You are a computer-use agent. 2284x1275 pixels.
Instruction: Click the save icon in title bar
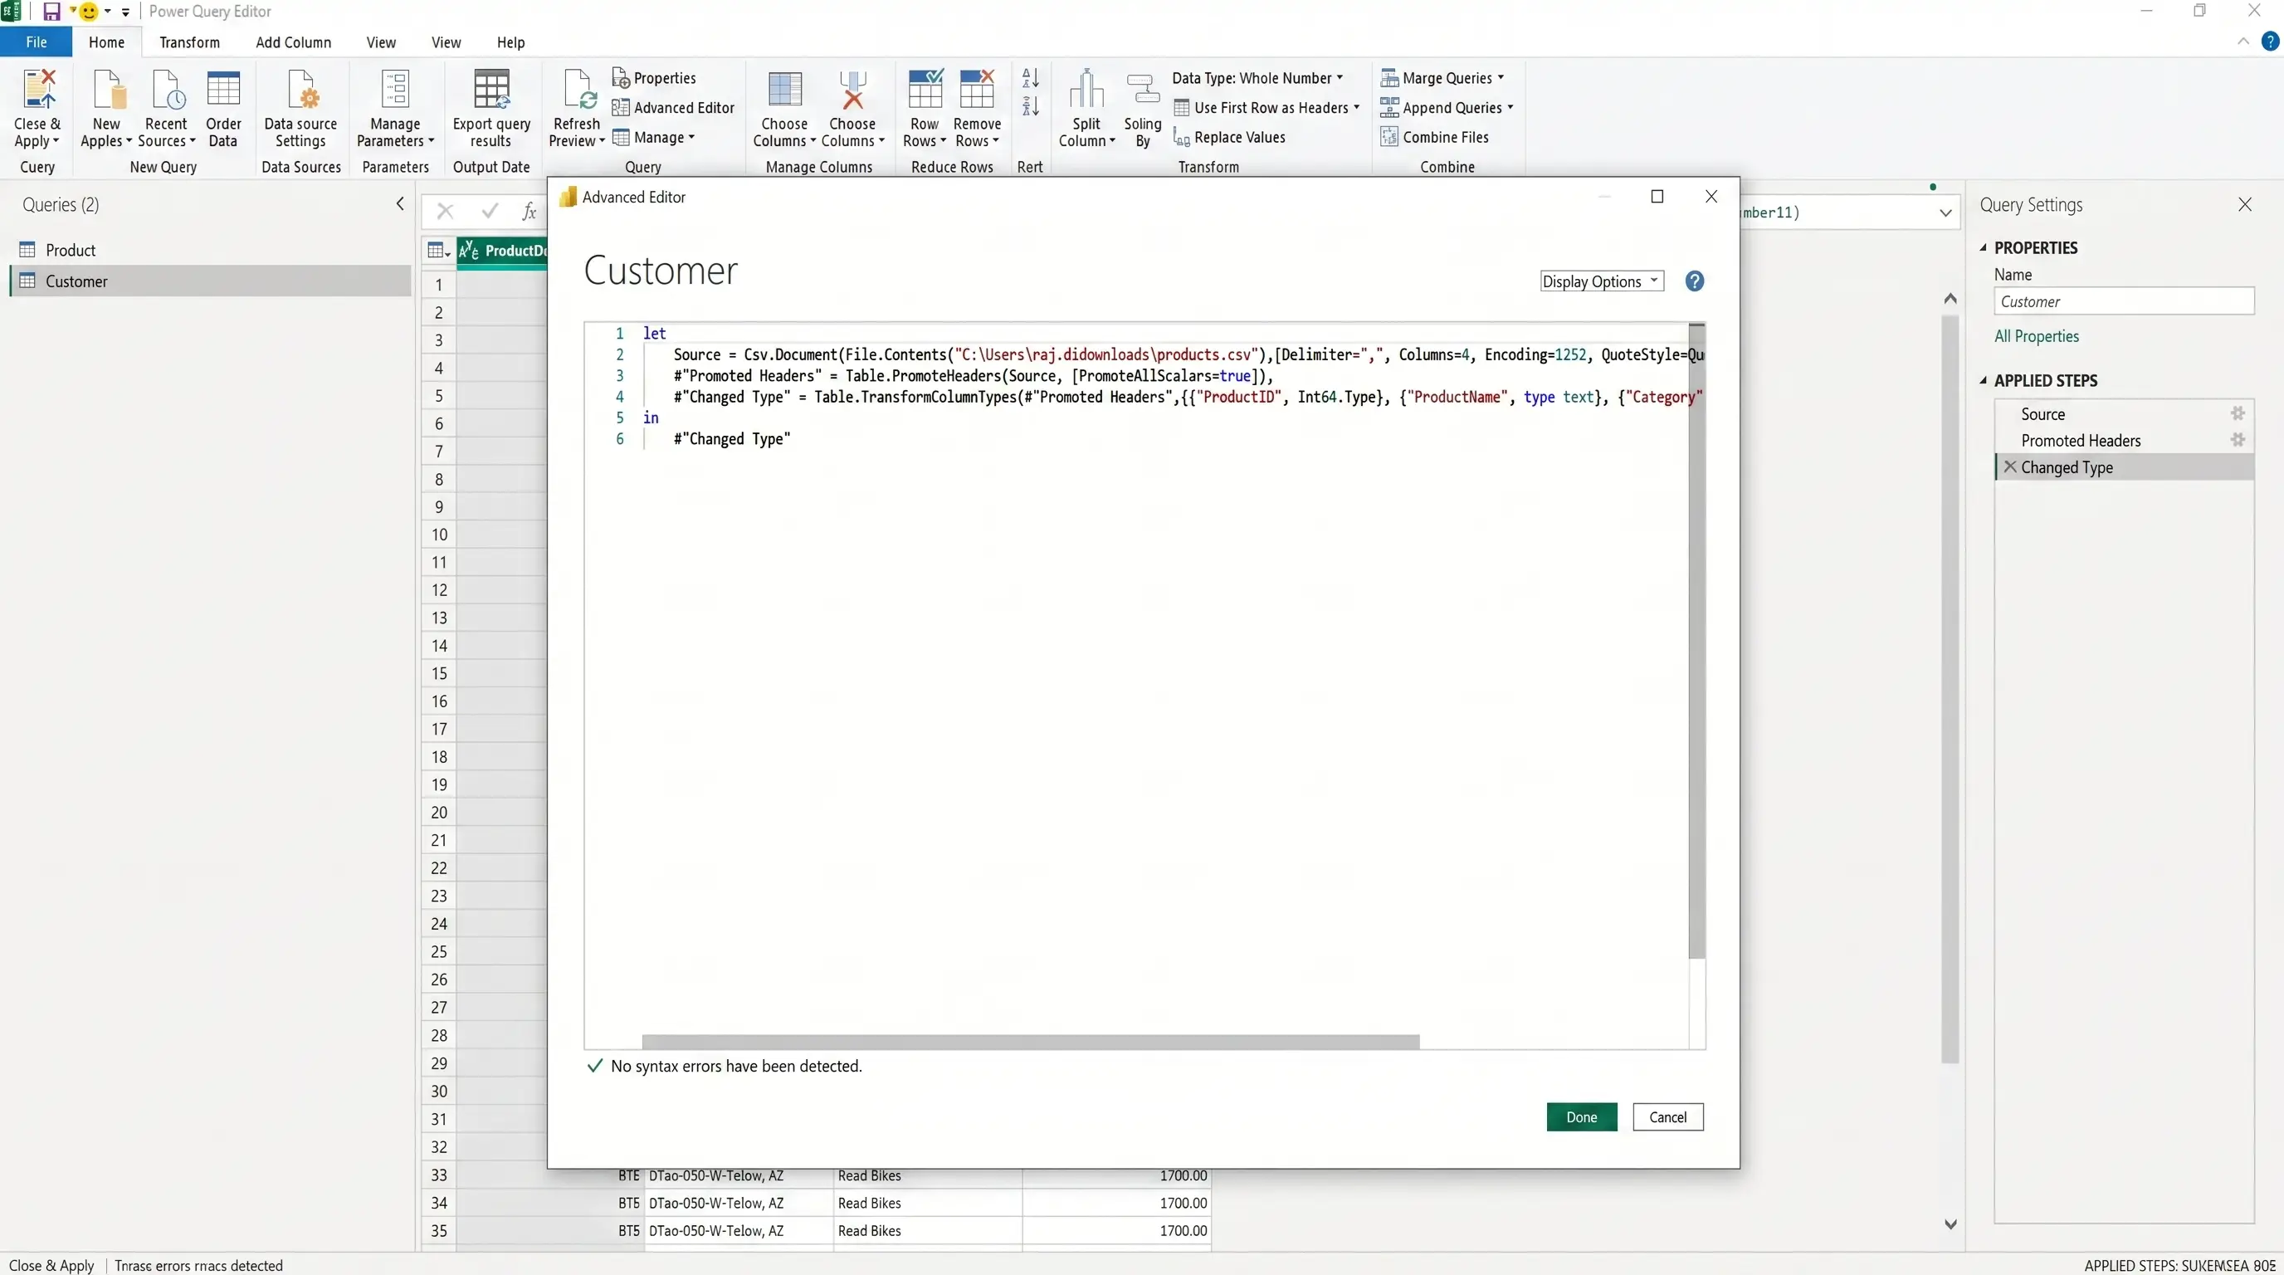[51, 12]
